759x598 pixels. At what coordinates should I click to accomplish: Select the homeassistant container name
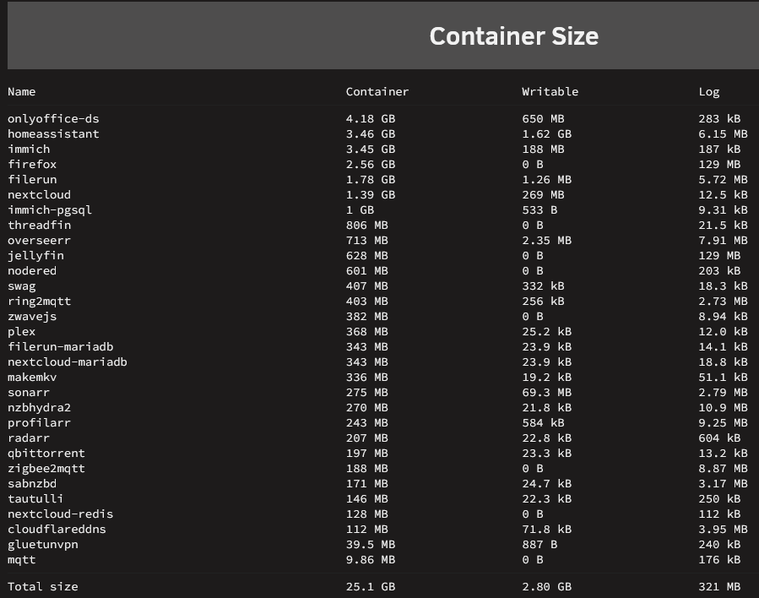(x=53, y=133)
